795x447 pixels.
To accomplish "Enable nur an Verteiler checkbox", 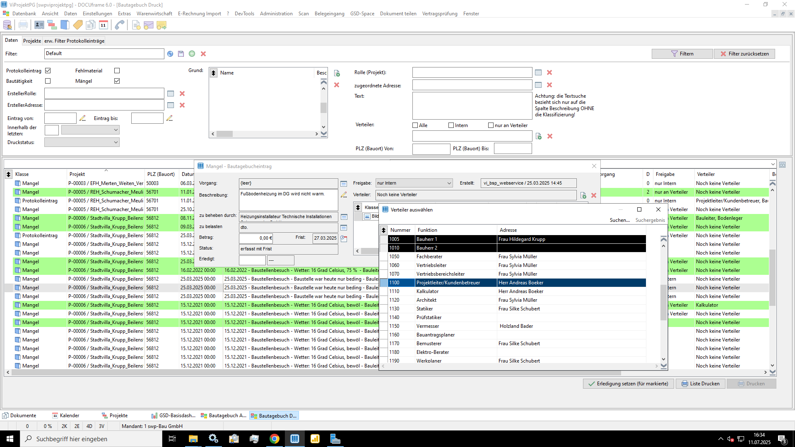I will (491, 125).
